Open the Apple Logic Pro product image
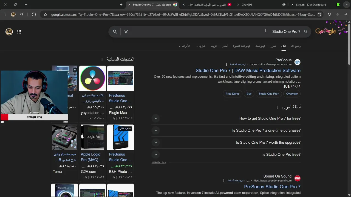Image resolution: width=351 pixels, height=197 pixels. (x=92, y=137)
